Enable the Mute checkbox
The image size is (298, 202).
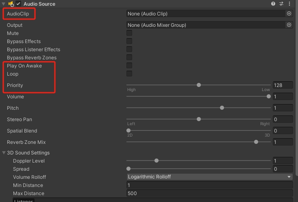(129, 33)
